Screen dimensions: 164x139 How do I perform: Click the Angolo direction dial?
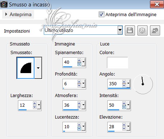(143, 84)
